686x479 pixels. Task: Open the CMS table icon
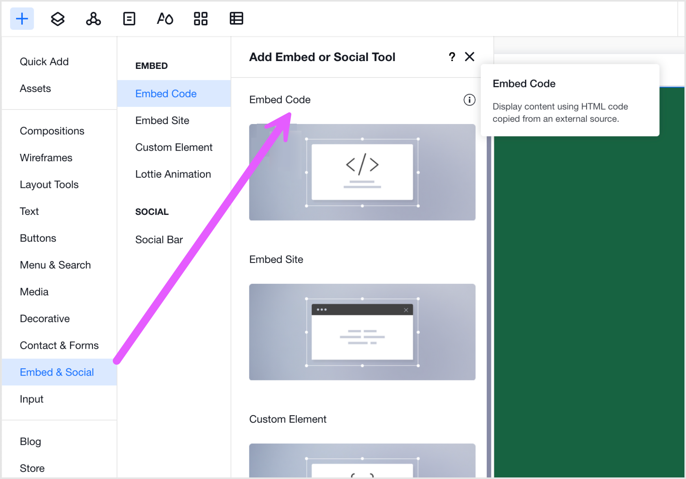(x=236, y=18)
